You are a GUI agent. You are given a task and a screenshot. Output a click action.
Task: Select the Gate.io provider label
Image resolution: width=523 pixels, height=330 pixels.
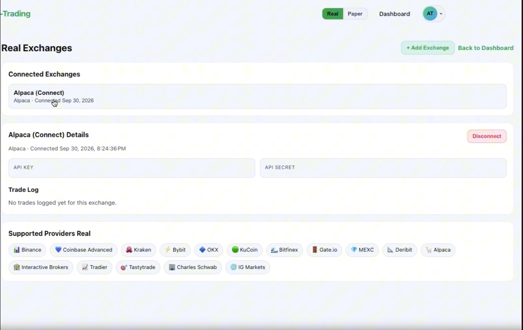328,249
